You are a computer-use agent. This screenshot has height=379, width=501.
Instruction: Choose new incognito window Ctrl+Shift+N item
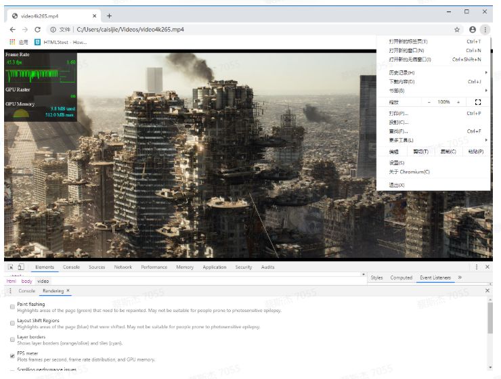tap(433, 60)
